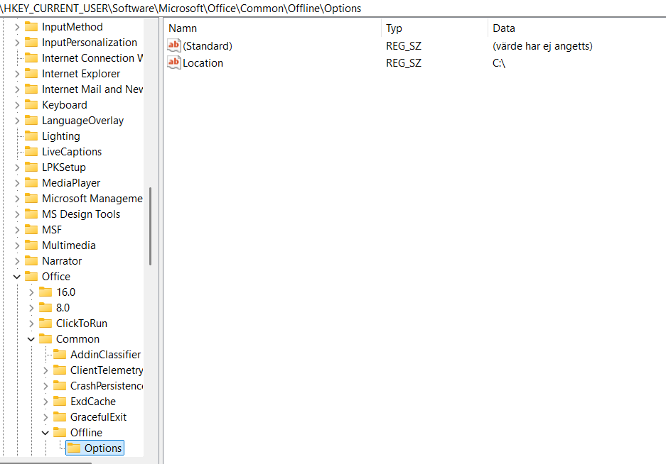Expand the Multimedia key
Image resolution: width=666 pixels, height=464 pixels.
[x=17, y=245]
